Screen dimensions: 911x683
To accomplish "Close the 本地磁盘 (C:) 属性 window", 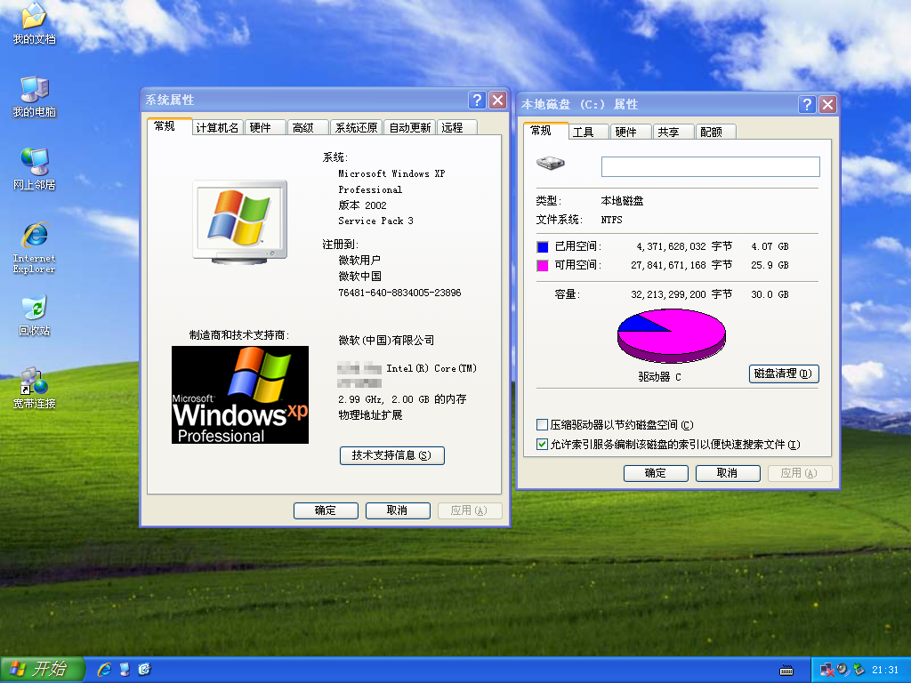I will tap(828, 105).
